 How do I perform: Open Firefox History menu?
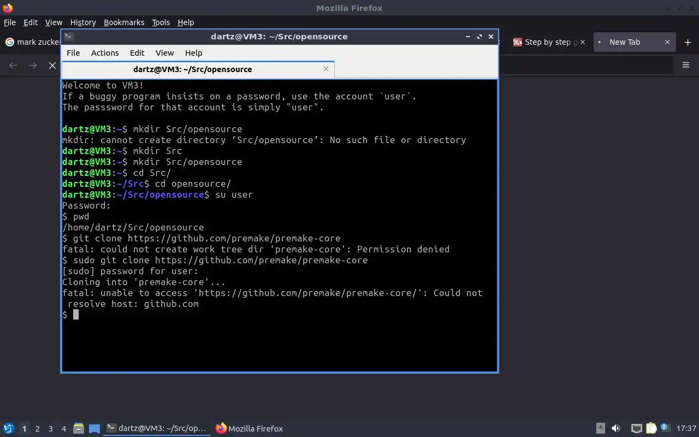point(83,22)
